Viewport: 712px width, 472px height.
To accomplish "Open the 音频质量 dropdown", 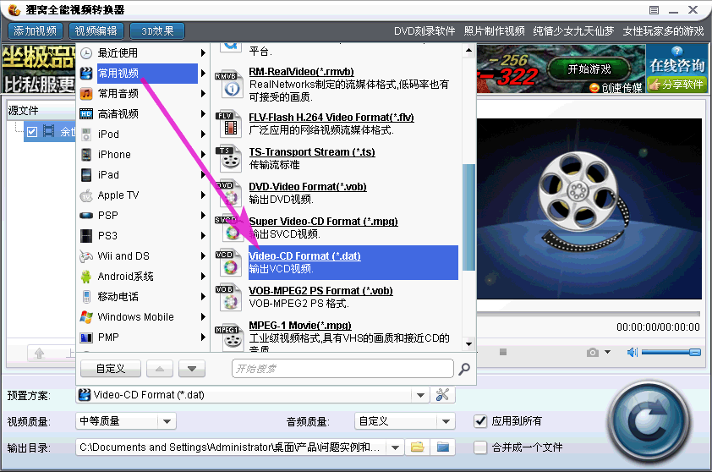I will (446, 421).
